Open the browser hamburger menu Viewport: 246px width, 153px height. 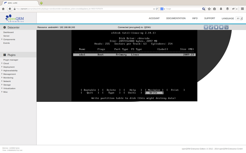(242, 9)
